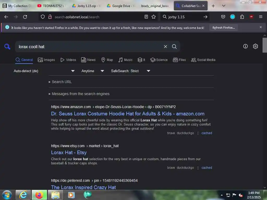Screen dimensions: 267x200
Task: Click the insecure connection padlock icon
Action: point(50,17)
